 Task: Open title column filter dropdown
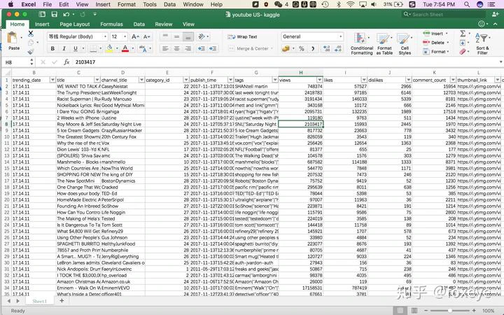click(97, 80)
